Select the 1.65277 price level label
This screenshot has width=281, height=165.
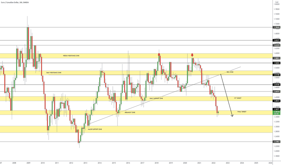tap(276, 40)
